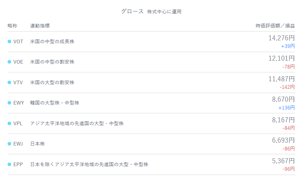Click the blue dot beside EWJ

click(10, 144)
